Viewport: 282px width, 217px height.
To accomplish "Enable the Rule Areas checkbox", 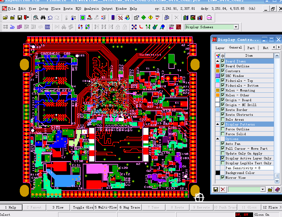I will (223, 119).
